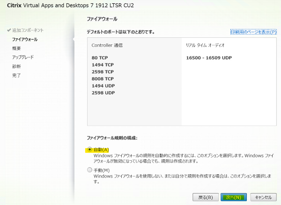Click the キャンセル button

[263, 197]
